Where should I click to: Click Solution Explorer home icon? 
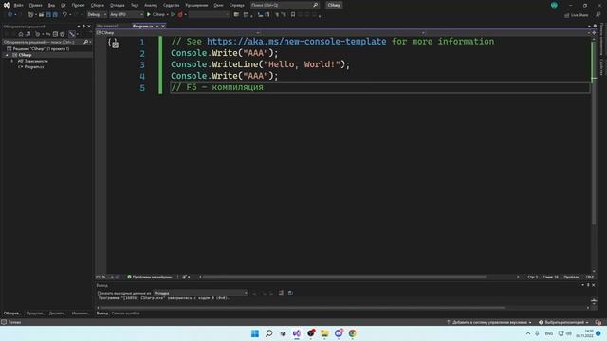[21, 34]
